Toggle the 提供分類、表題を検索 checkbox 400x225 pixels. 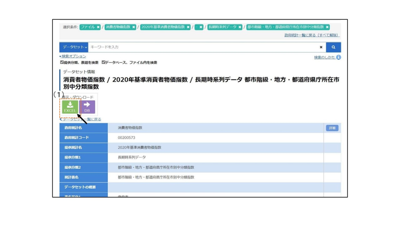[62, 62]
